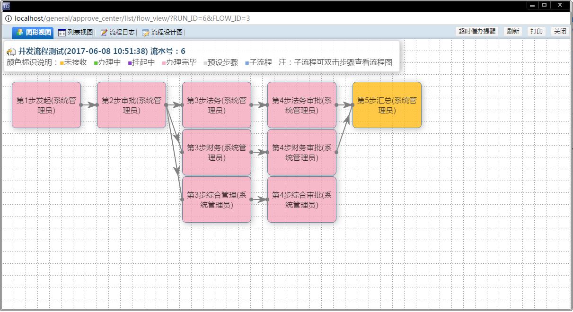Select the 第2步审批 flow node
Image resolution: width=573 pixels, height=312 pixels.
(x=132, y=105)
